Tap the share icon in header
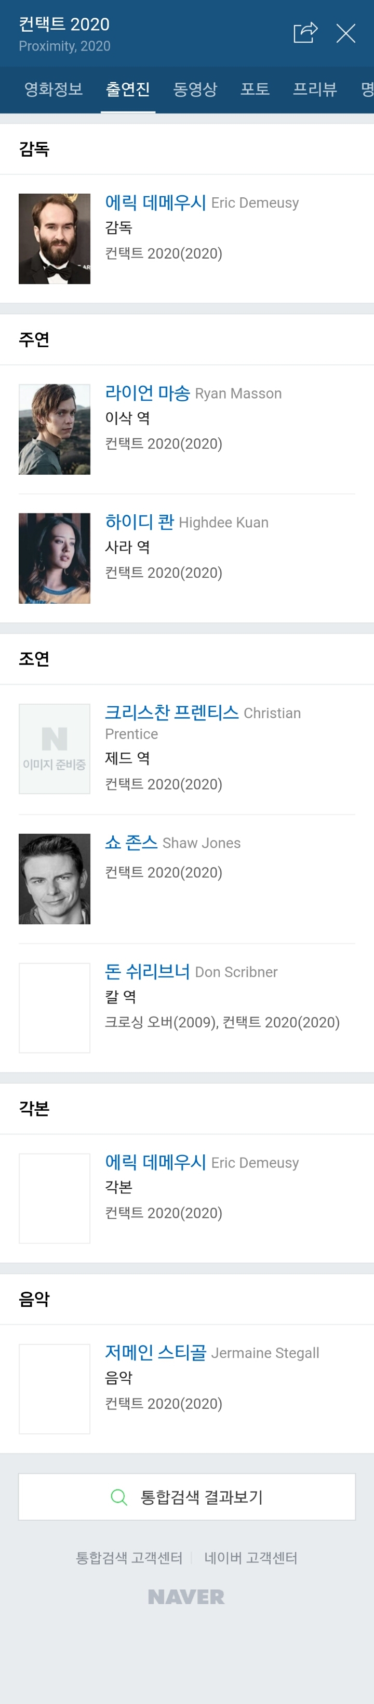This screenshot has width=374, height=1704. click(305, 32)
